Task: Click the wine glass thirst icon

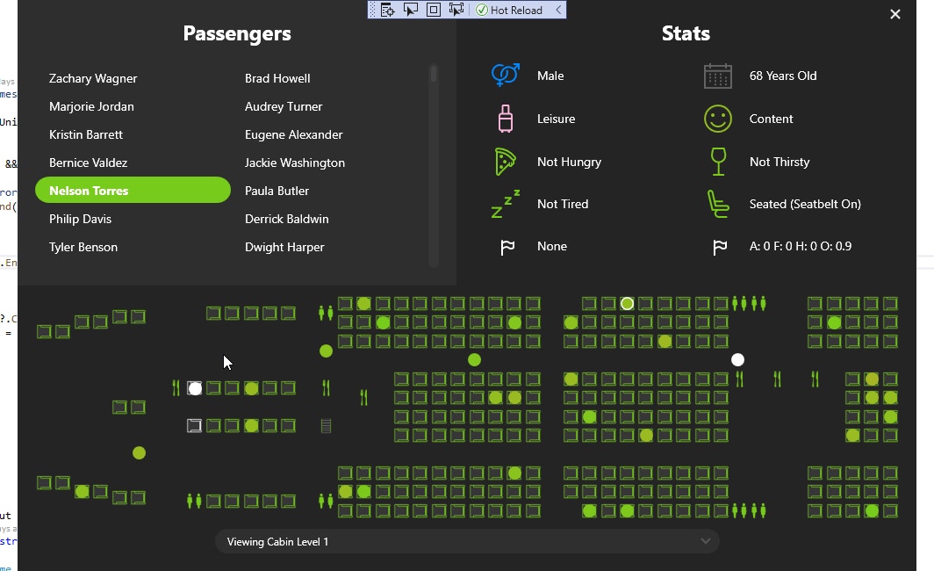Action: (718, 162)
